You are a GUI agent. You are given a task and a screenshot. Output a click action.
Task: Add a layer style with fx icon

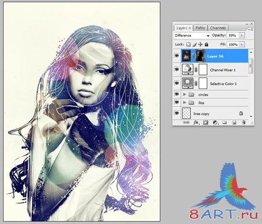click(x=196, y=123)
